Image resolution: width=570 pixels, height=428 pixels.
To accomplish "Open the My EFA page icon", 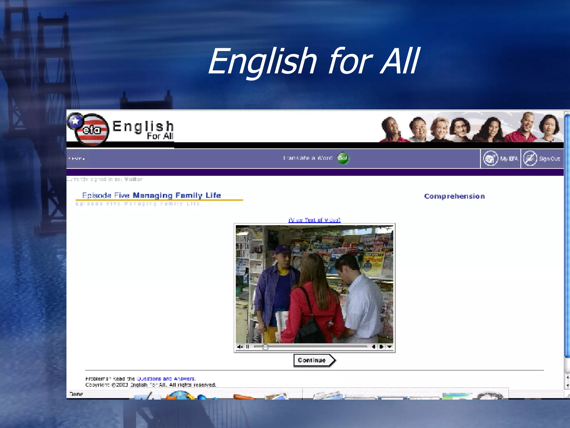I will pos(490,158).
